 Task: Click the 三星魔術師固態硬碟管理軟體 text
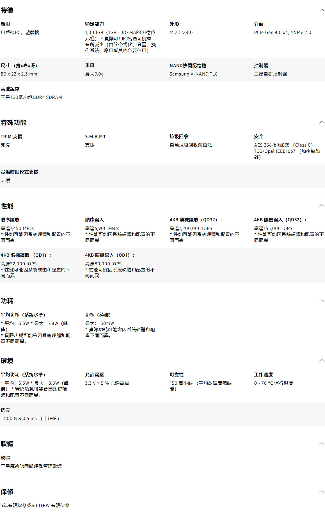point(31,466)
